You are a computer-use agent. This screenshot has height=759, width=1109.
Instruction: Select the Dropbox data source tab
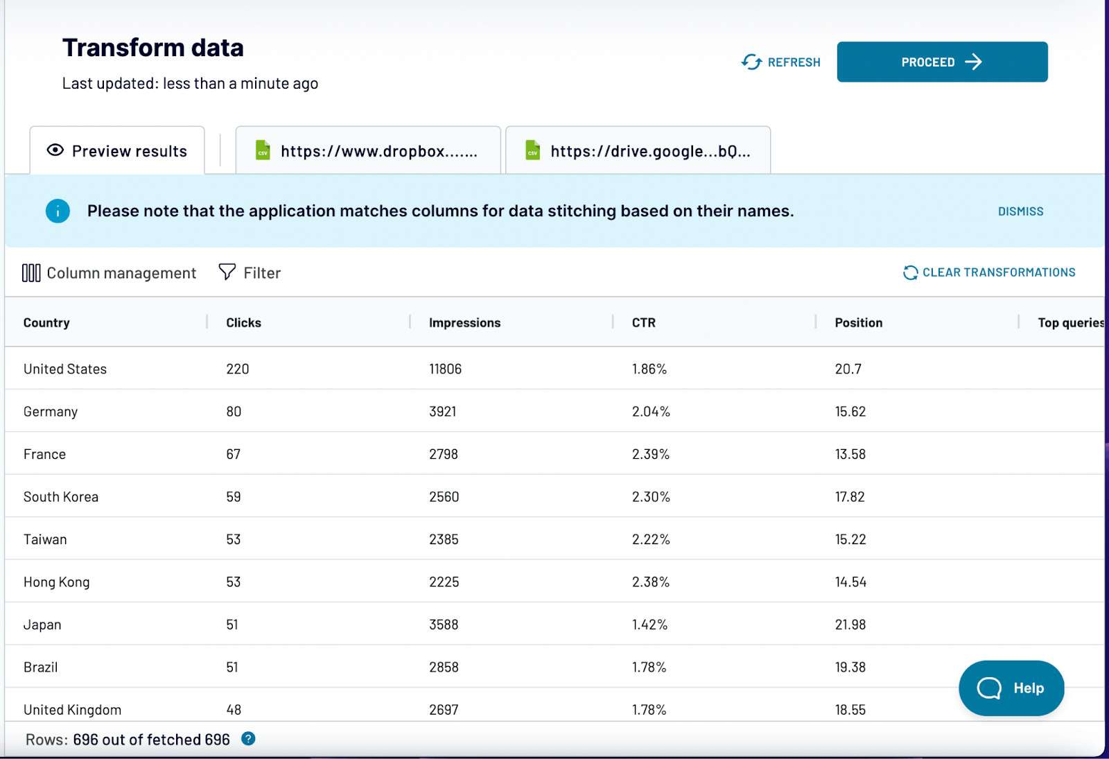pyautogui.click(x=368, y=150)
